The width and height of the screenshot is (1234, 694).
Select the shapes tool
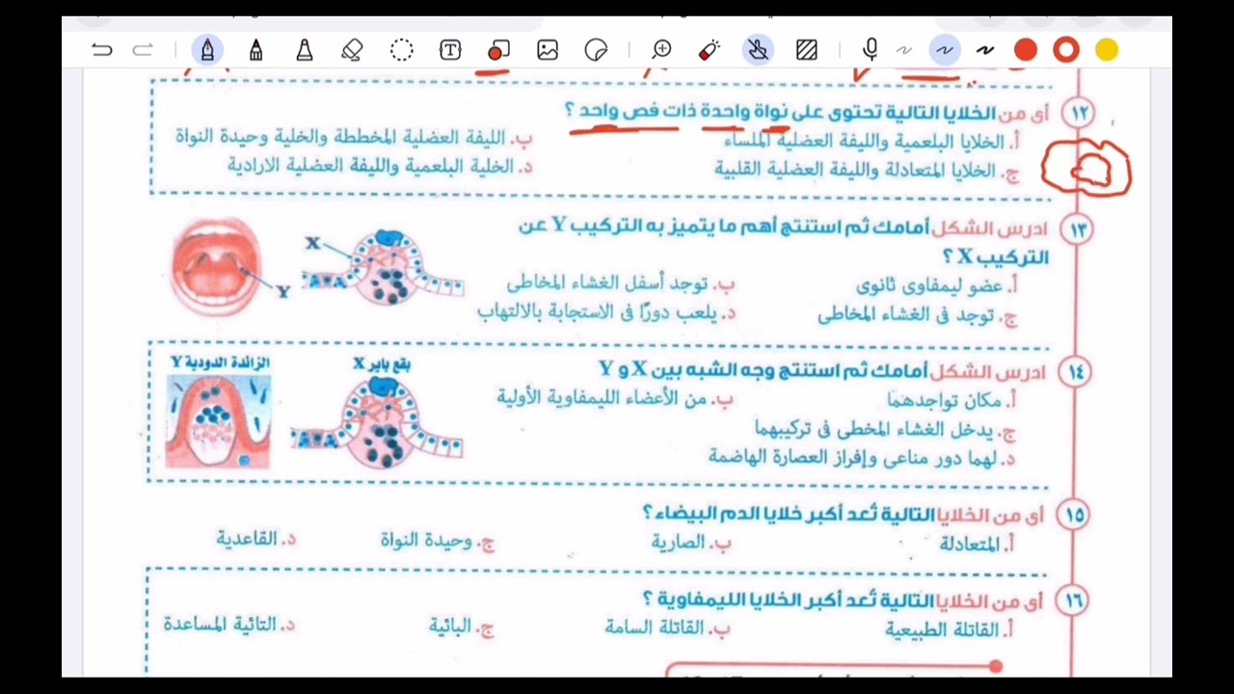(498, 51)
